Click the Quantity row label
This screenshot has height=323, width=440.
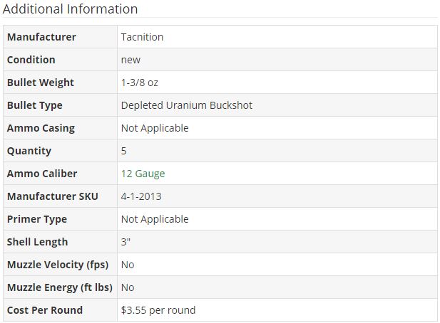pyautogui.click(x=29, y=151)
